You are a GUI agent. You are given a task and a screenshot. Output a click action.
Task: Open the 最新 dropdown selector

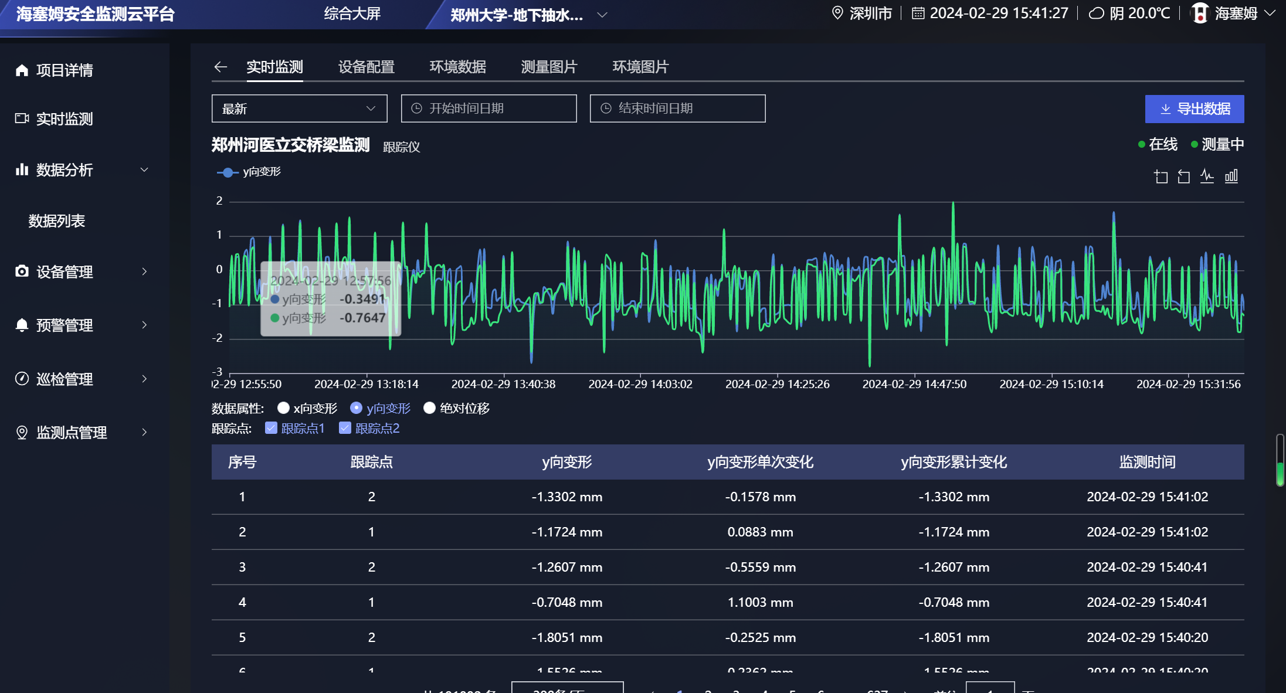[x=299, y=108]
